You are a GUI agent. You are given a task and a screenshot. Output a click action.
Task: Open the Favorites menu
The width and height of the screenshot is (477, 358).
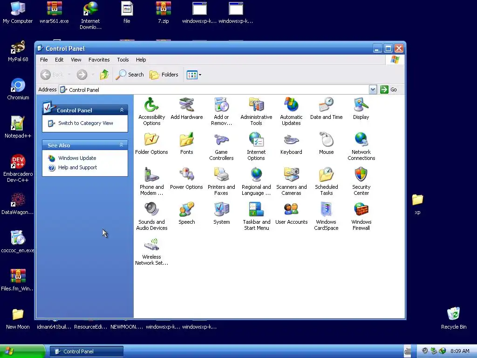point(99,60)
